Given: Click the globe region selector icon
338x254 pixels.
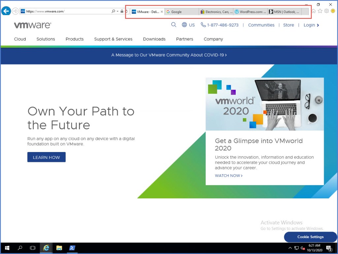Looking at the screenshot, I should tap(184, 25).
